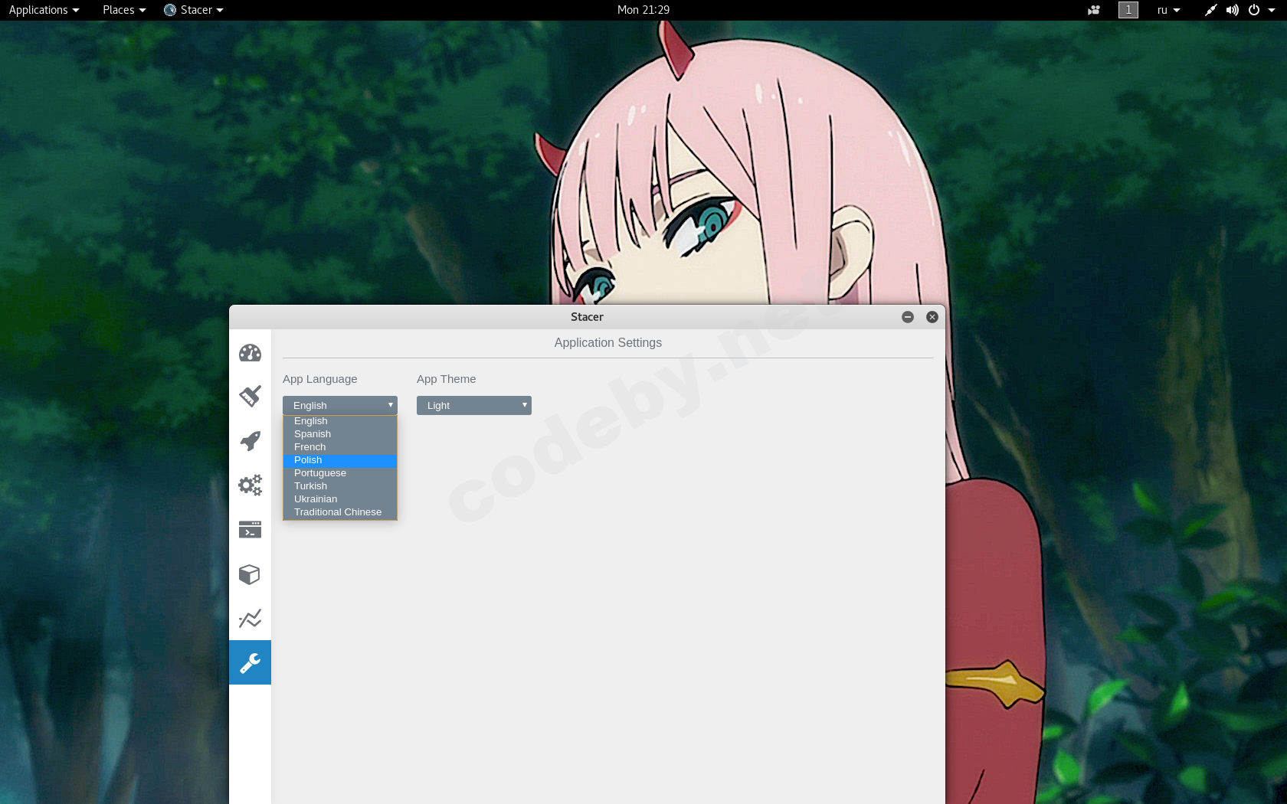
Task: Open the Stacer app menu in top bar
Action: coord(194,10)
